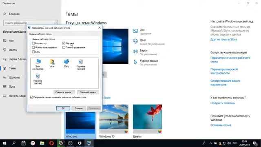This screenshot has width=261, height=147.
Task: Click the 'Этот компьютер' icon in the preview list
Action: (38, 64)
